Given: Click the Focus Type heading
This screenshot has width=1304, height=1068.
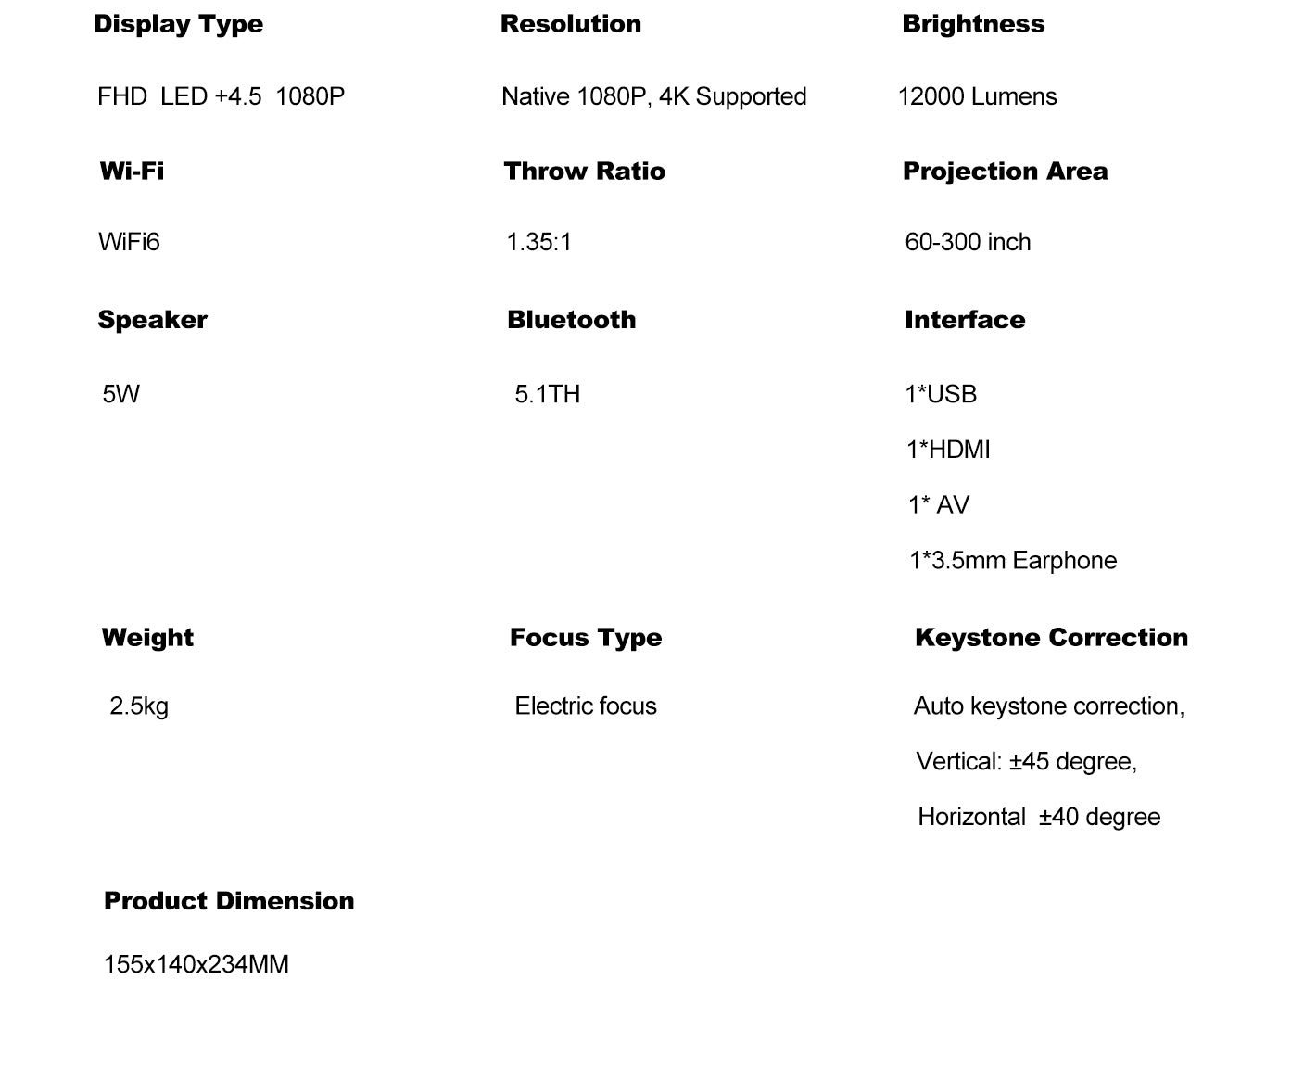Looking at the screenshot, I should (586, 638).
